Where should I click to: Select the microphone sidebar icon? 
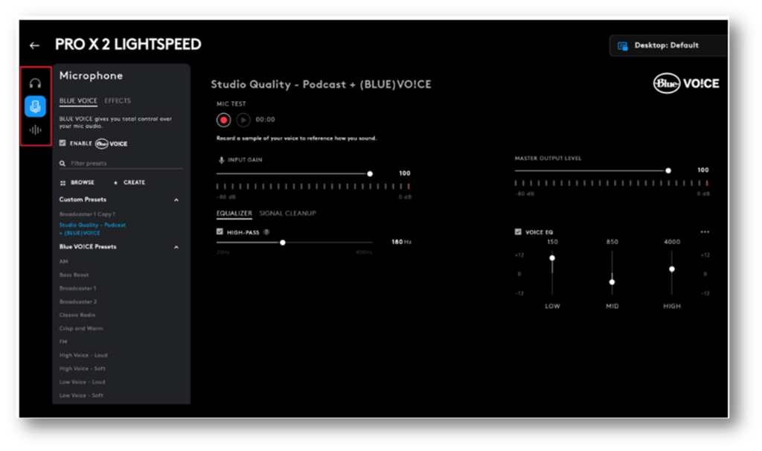pyautogui.click(x=36, y=106)
